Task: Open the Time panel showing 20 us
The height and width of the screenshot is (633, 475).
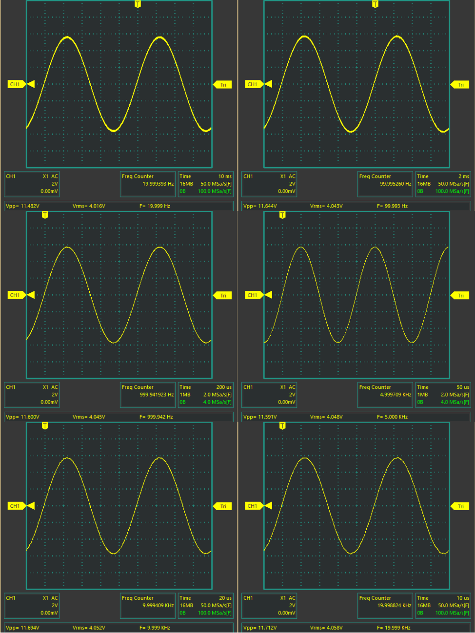Action: point(205,605)
